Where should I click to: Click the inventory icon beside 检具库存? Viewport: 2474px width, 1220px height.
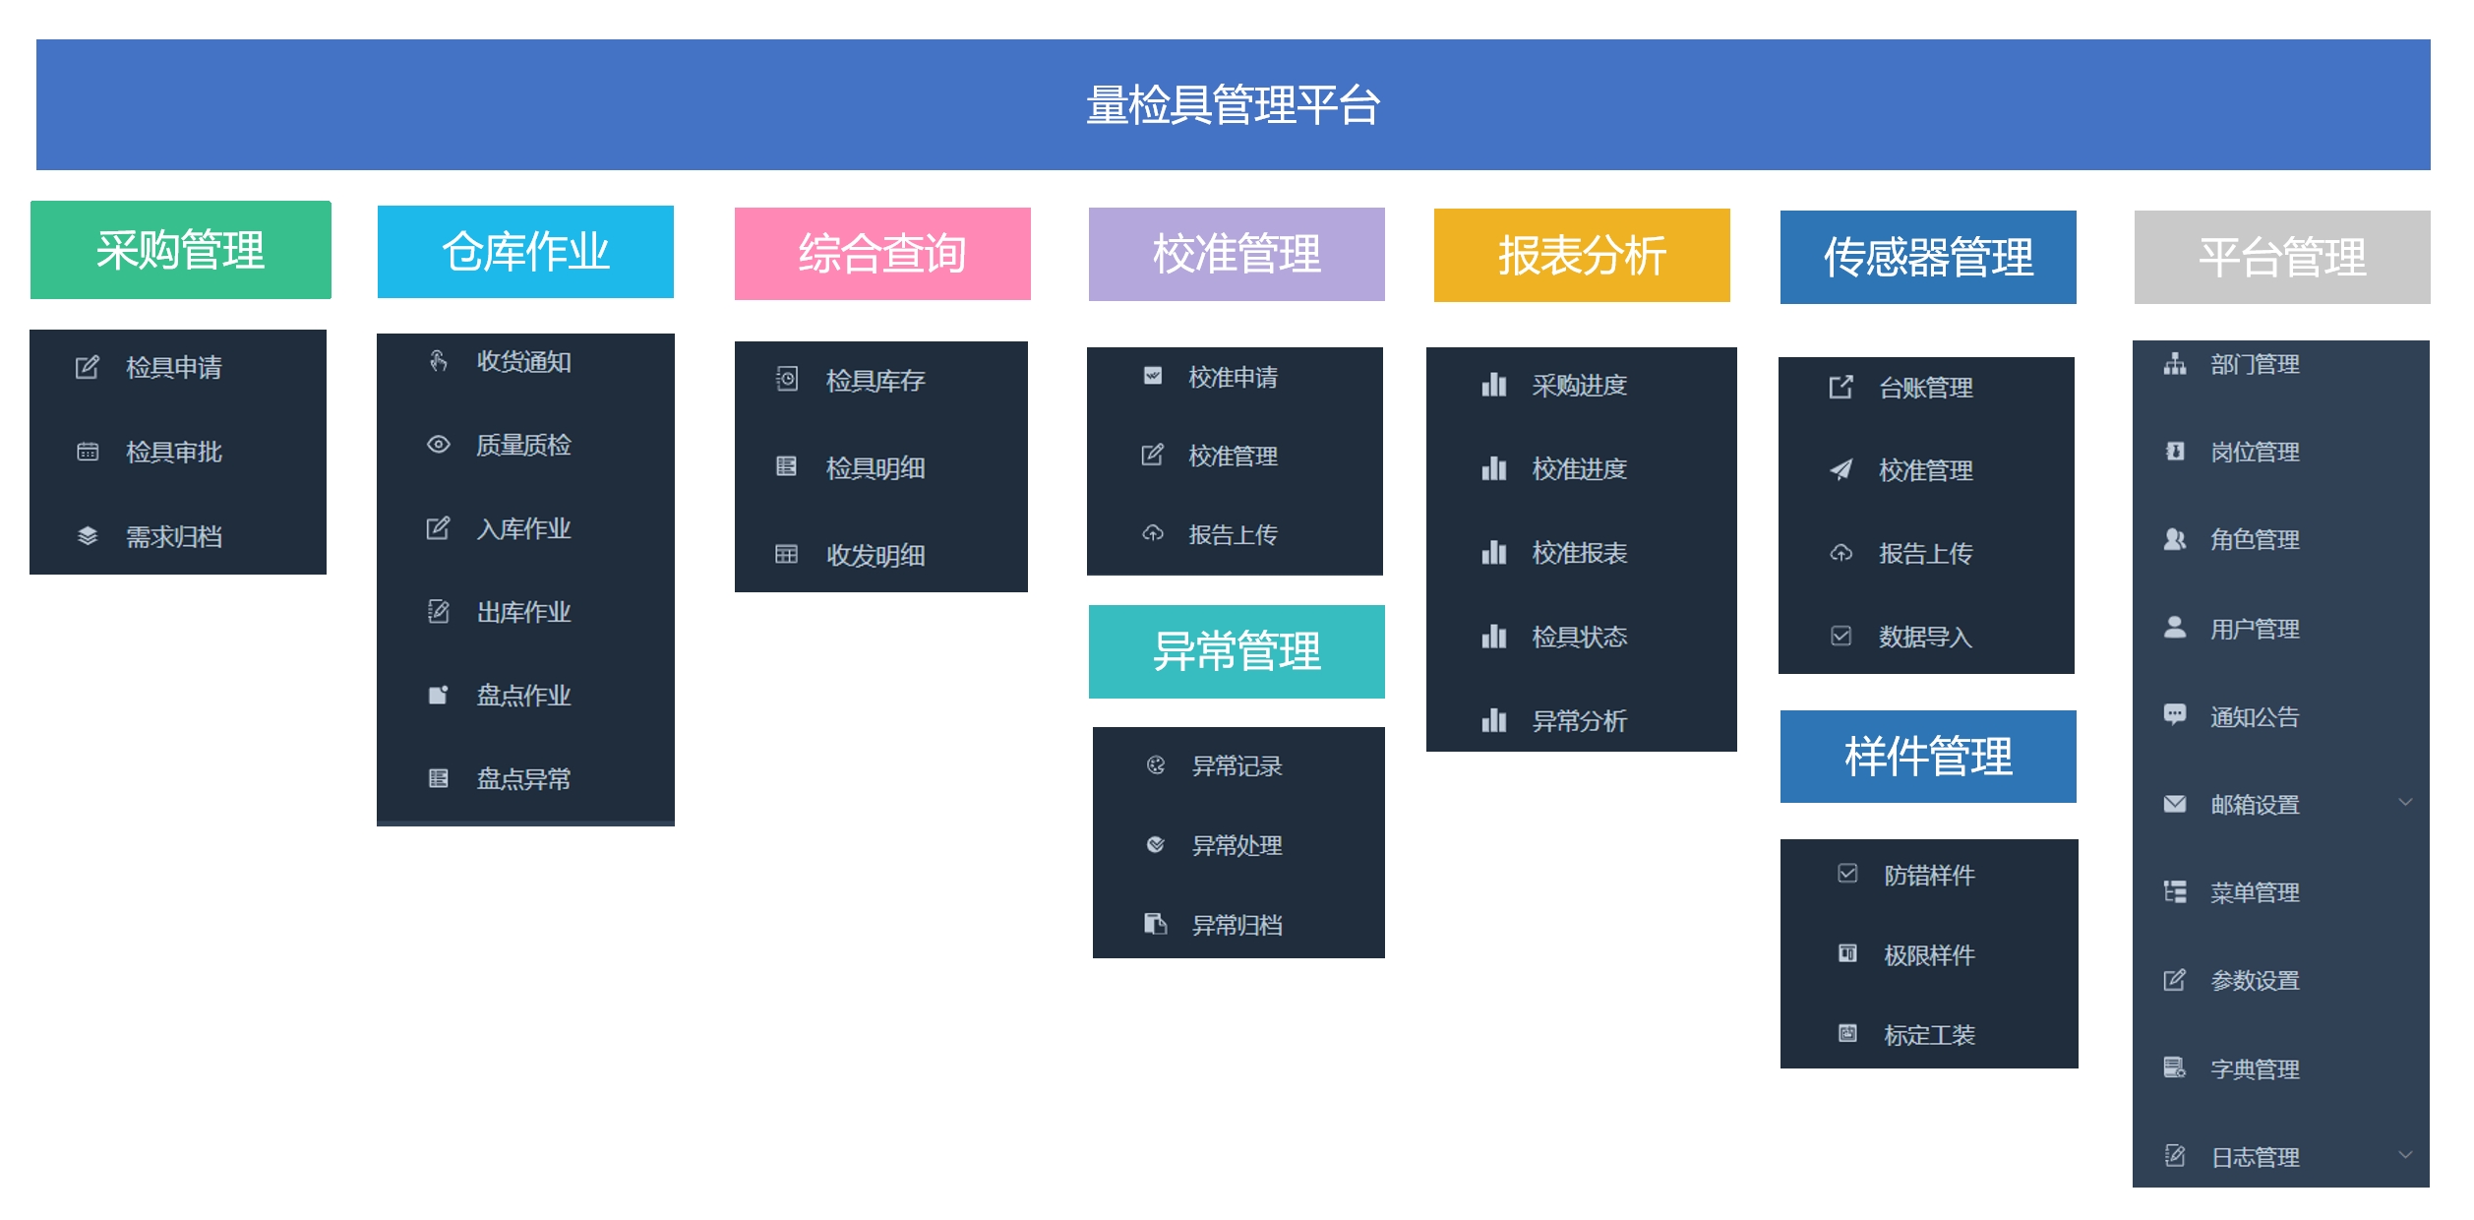(x=787, y=379)
